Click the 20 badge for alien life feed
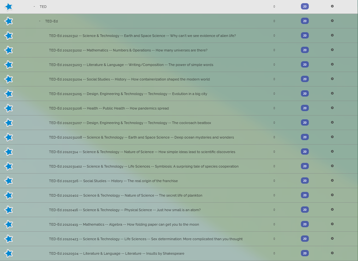 pos(305,35)
